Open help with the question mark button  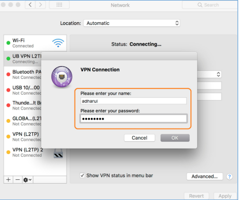coord(229,177)
